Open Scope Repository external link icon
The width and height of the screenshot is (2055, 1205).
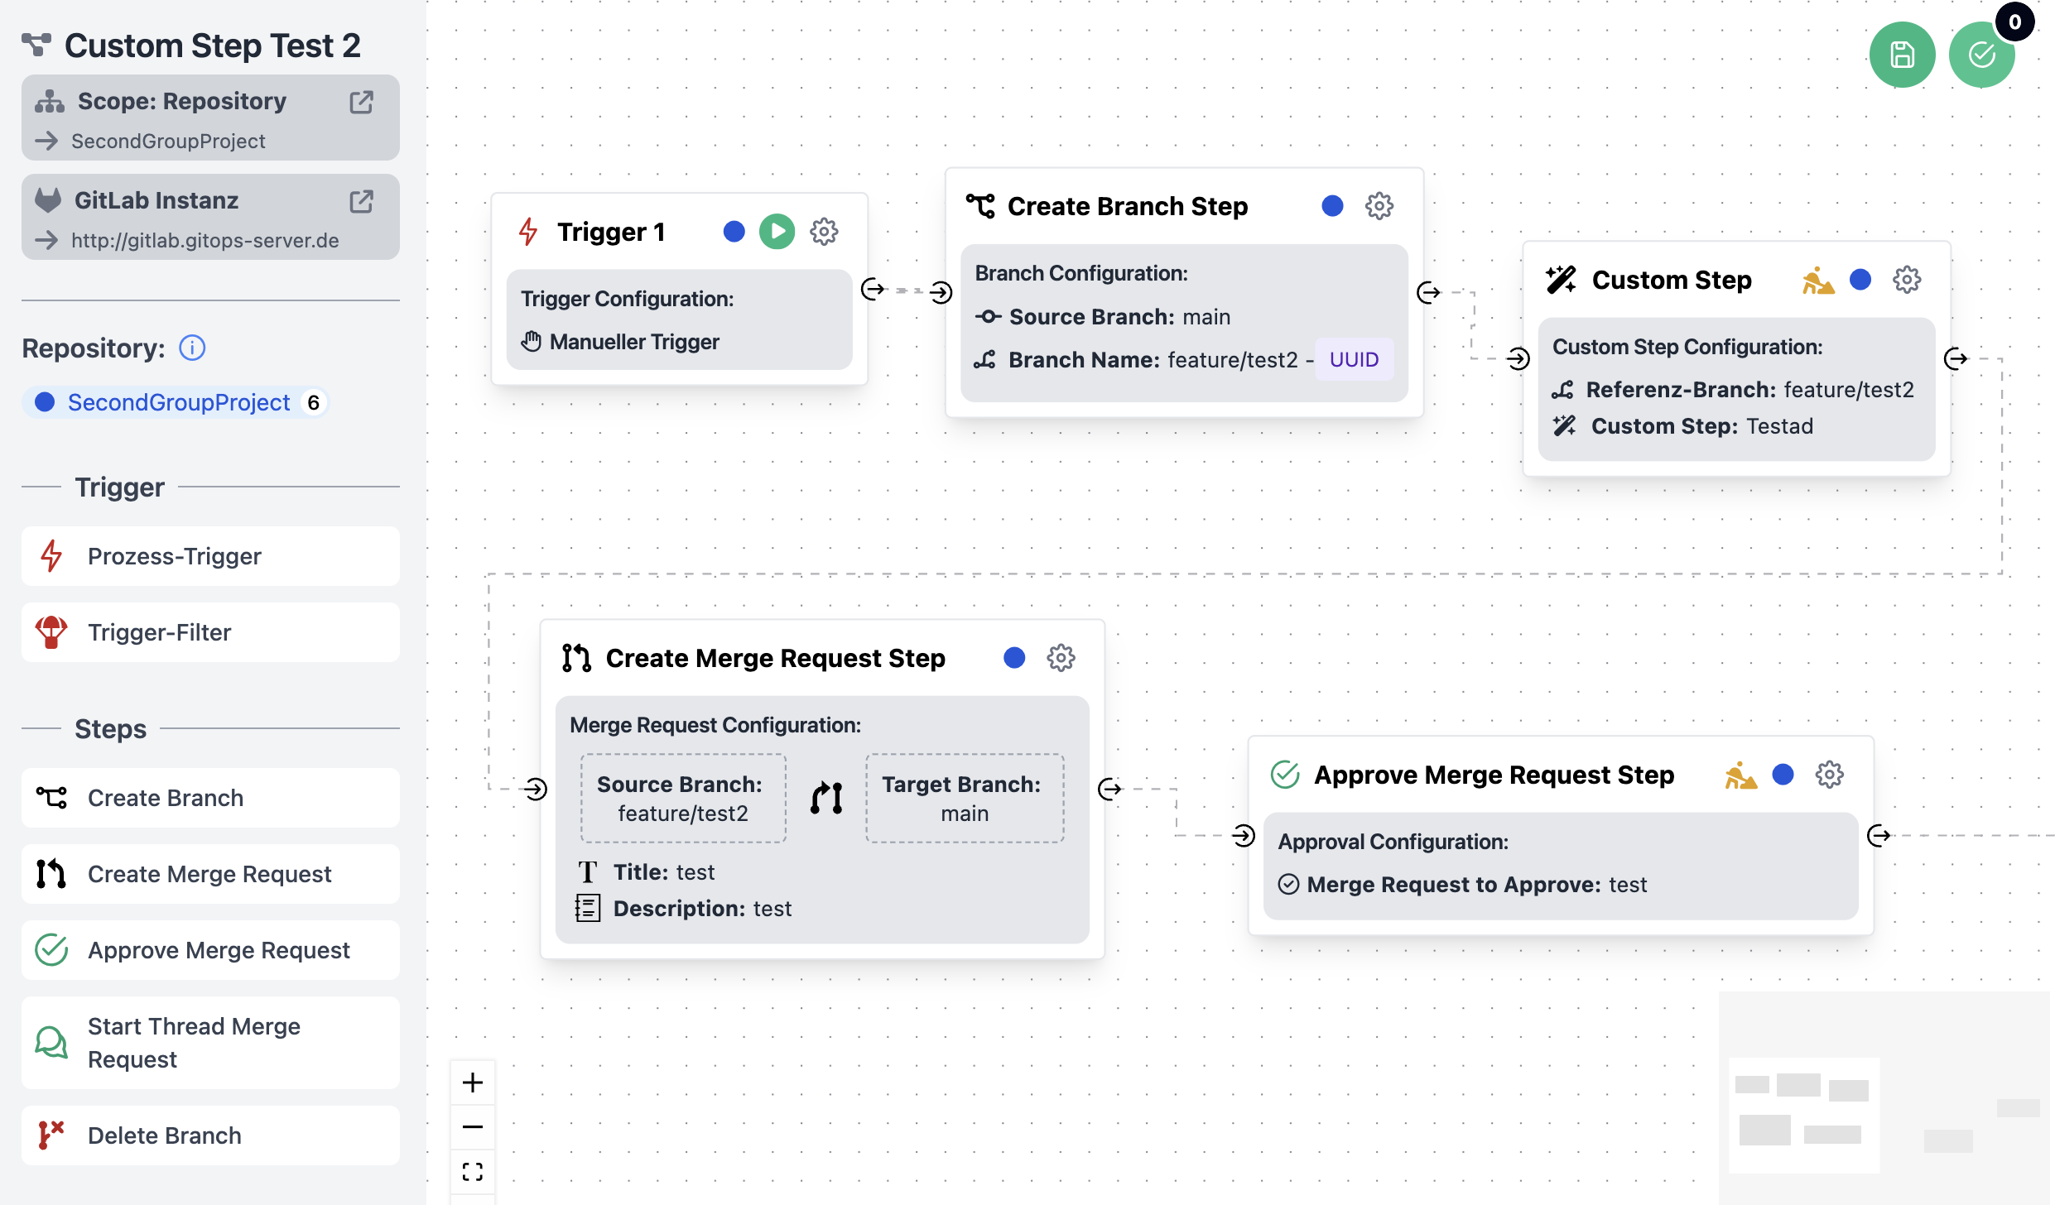(361, 102)
